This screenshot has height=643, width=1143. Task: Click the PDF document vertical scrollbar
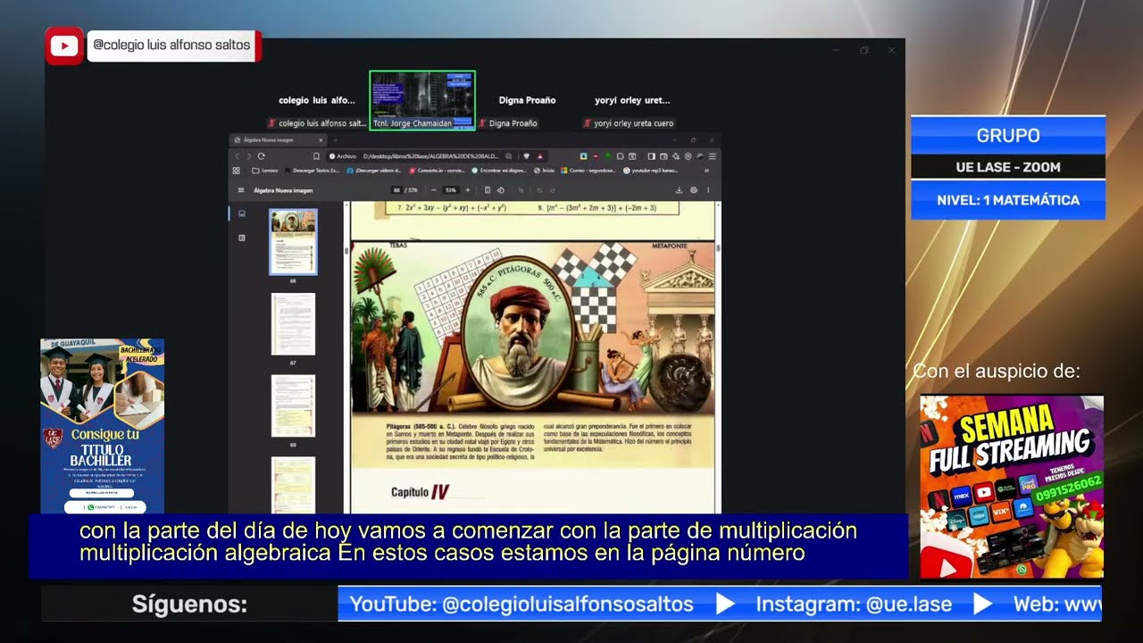(718, 357)
